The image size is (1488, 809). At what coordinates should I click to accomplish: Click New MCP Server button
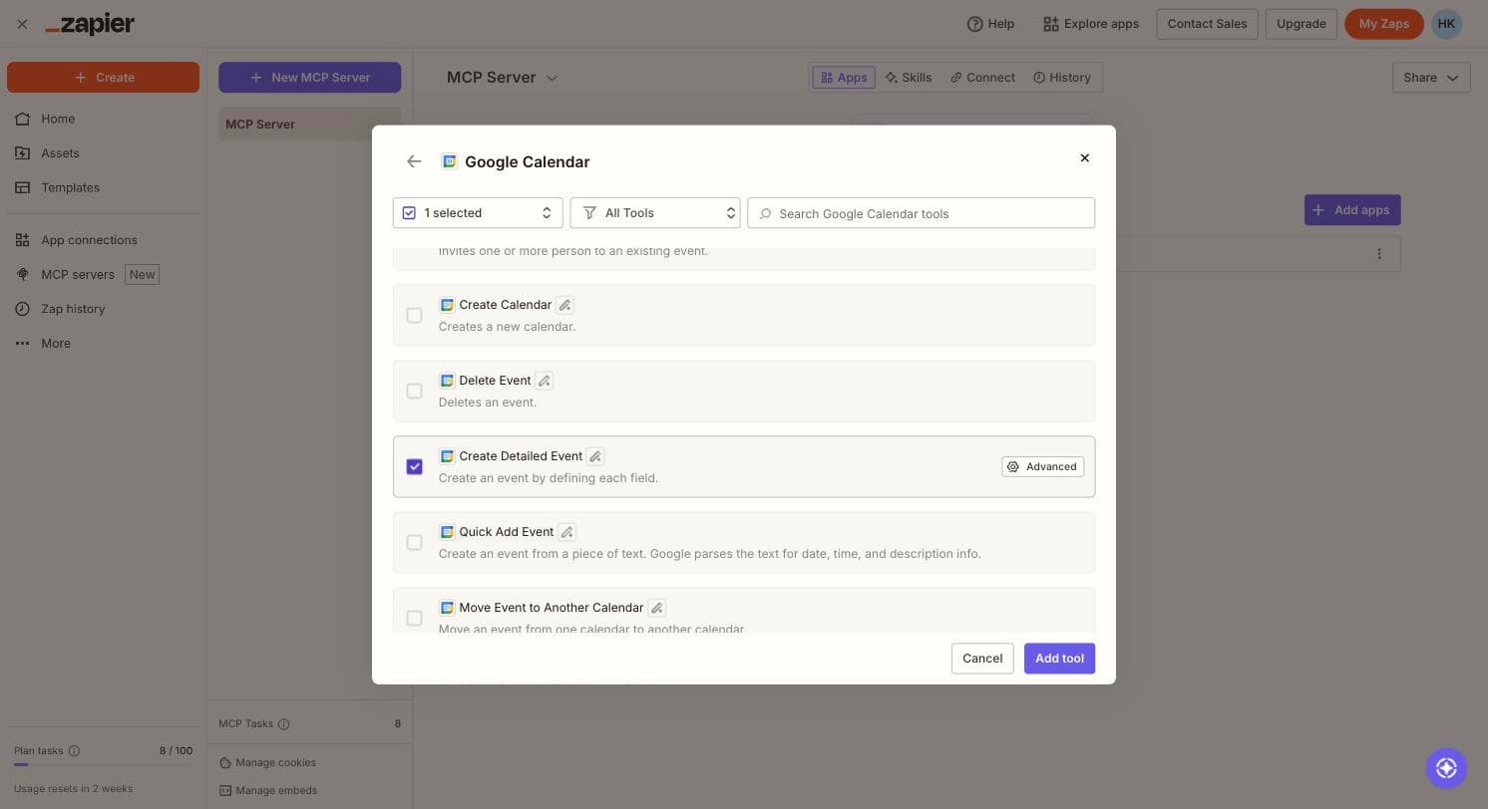(309, 78)
